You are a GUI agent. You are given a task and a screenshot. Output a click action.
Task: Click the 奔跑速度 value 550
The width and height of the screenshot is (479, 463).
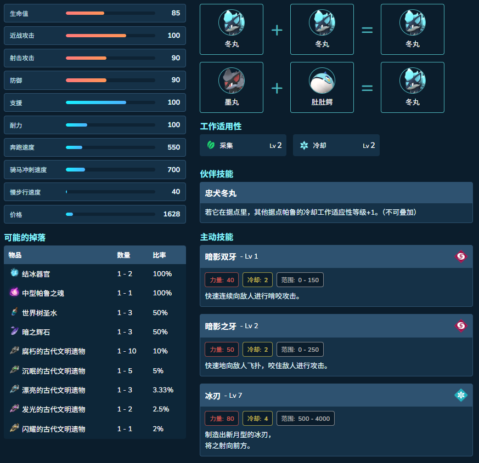173,147
